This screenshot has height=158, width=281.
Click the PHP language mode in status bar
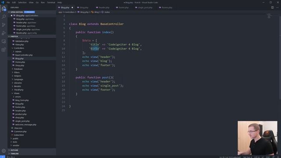click(268, 157)
